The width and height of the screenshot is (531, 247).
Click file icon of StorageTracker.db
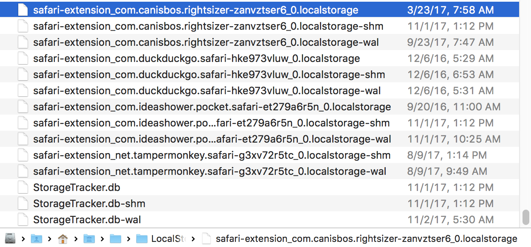point(23,188)
